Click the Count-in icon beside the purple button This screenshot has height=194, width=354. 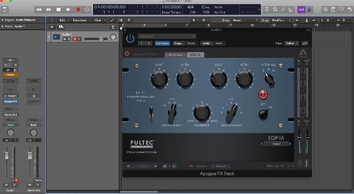tap(291, 10)
